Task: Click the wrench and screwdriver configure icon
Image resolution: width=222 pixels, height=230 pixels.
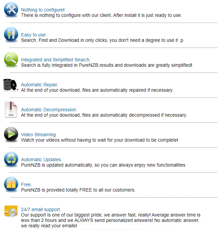Action: tap(11, 9)
